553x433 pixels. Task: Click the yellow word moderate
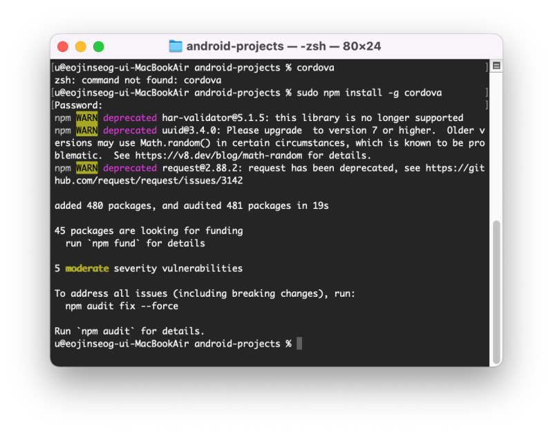pos(87,268)
